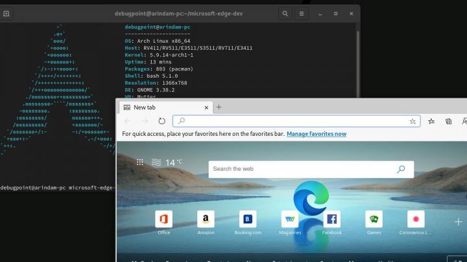Image resolution: width=467 pixels, height=262 pixels.
Task: Open a new browser tab with plus
Action: (x=219, y=107)
